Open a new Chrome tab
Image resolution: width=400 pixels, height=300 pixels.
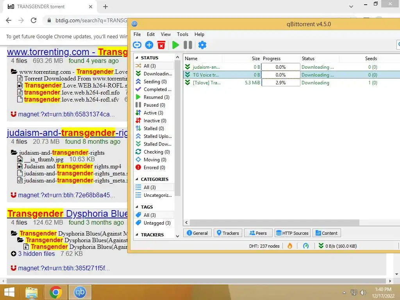click(105, 7)
